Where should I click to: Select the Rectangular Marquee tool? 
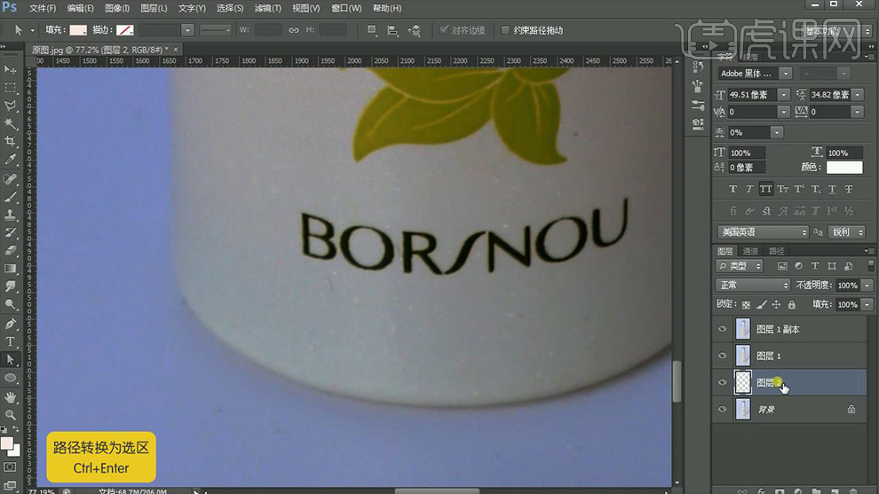pyautogui.click(x=10, y=88)
